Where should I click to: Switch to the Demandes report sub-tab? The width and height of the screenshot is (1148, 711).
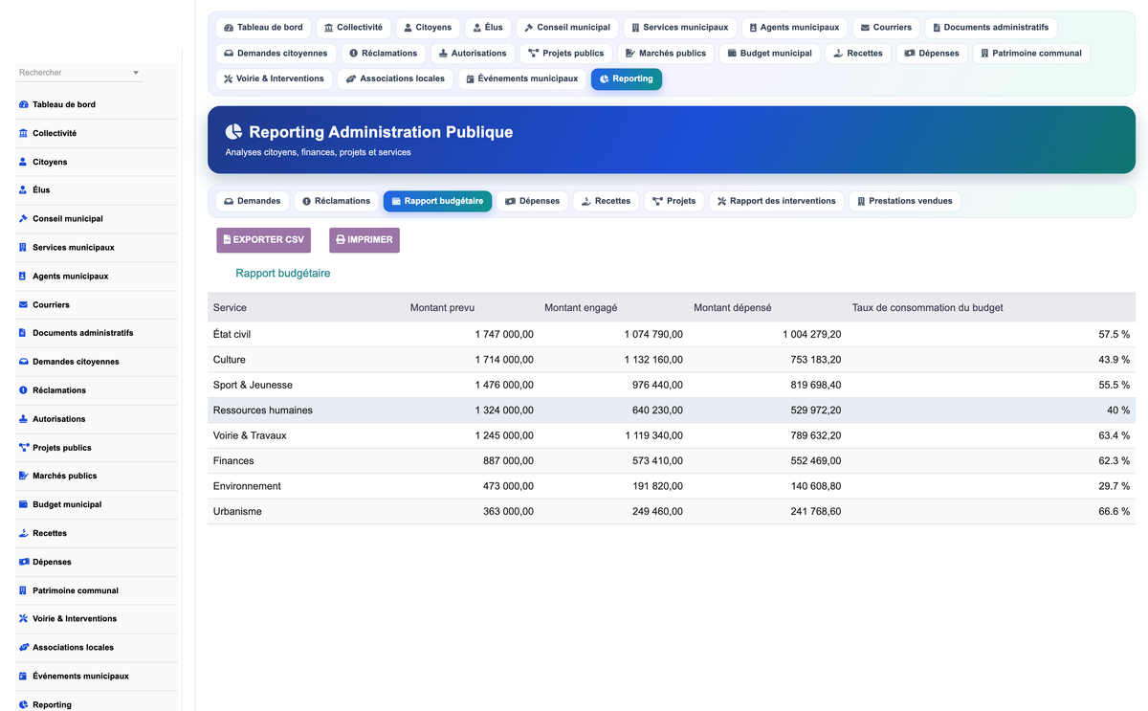[x=253, y=201]
